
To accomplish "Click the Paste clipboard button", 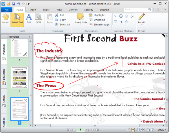I will tap(50, 19).
